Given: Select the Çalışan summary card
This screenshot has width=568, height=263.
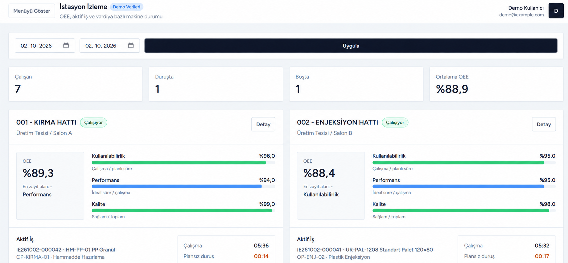Looking at the screenshot, I should point(76,84).
